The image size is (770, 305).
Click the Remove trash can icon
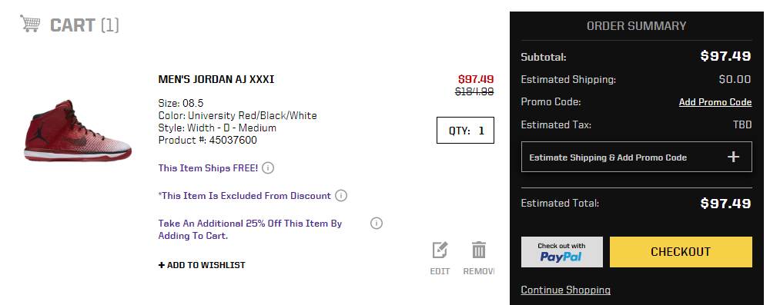(x=479, y=250)
